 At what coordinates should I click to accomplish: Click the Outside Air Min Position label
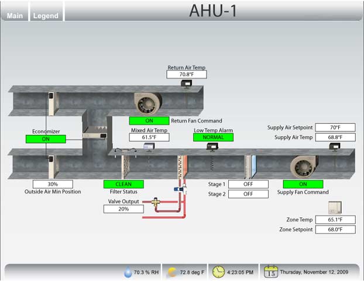pos(53,192)
